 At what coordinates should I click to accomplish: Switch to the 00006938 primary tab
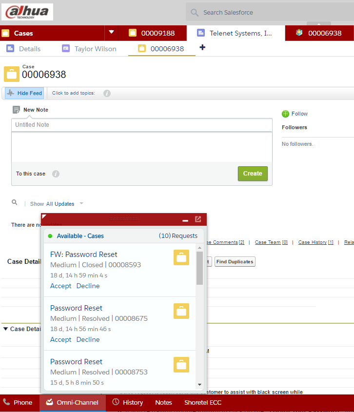[319, 33]
